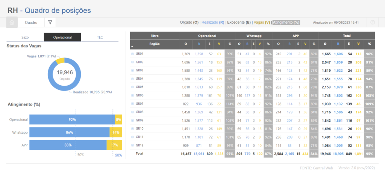
Task: Click the Total group header in table
Action: click(347, 36)
